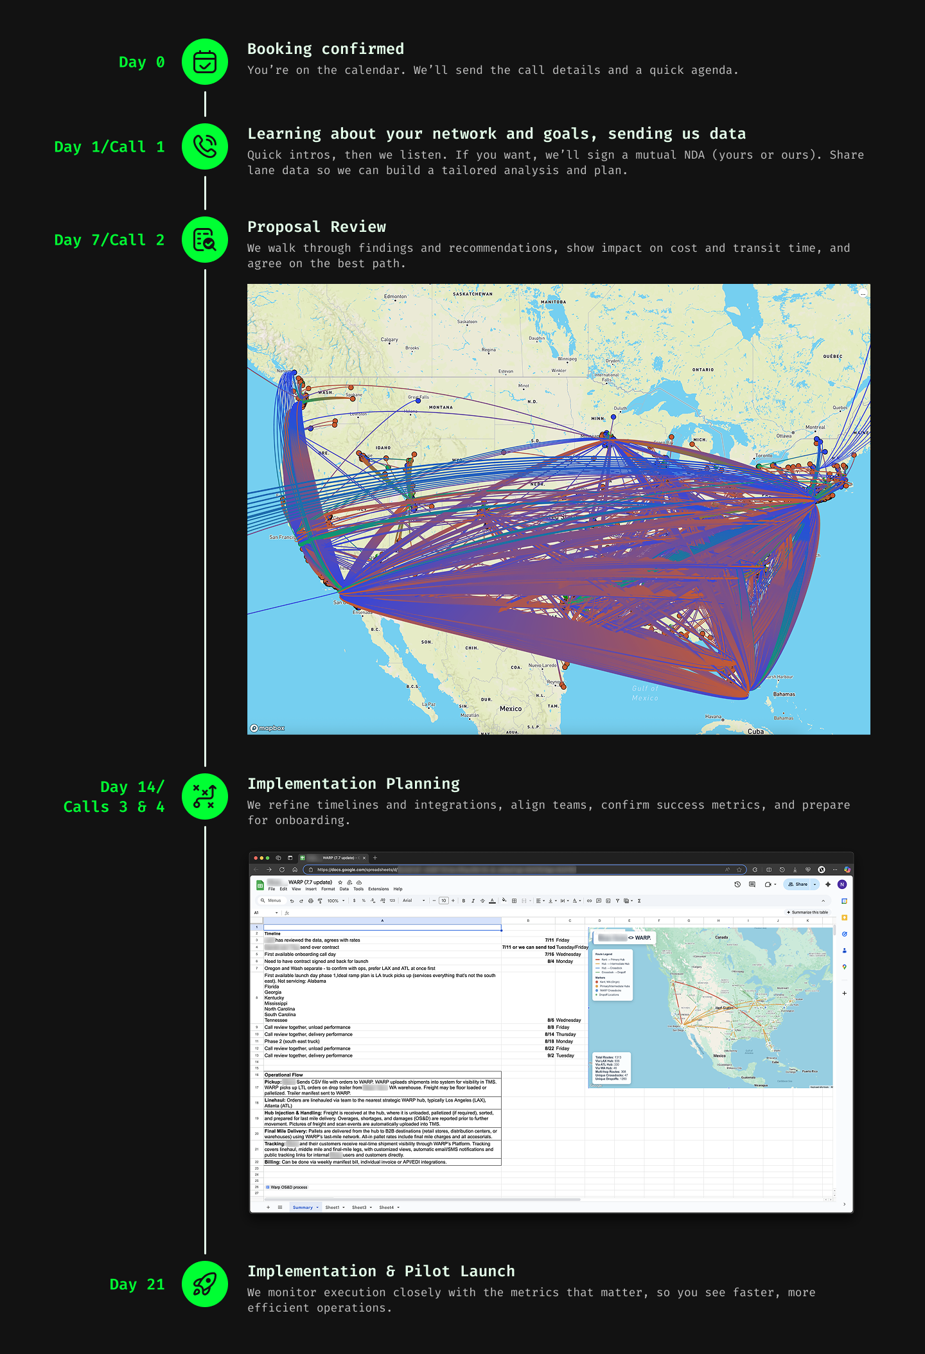Click the Undo icon in Sheets toolbar
The image size is (925, 1354).
click(x=292, y=901)
